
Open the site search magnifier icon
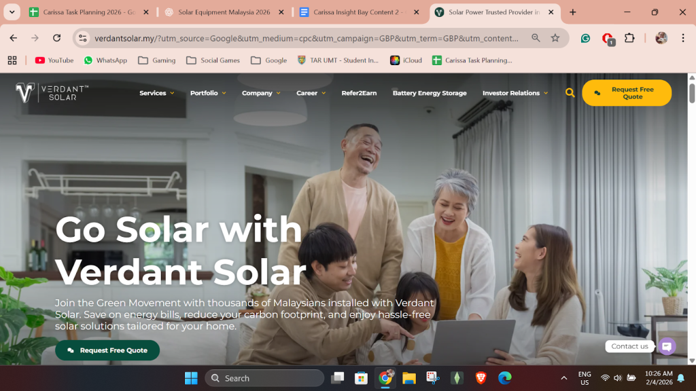click(570, 92)
